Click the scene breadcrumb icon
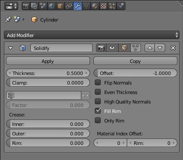Image resolution: width=183 pixels, height=160 pixels. coord(17,19)
